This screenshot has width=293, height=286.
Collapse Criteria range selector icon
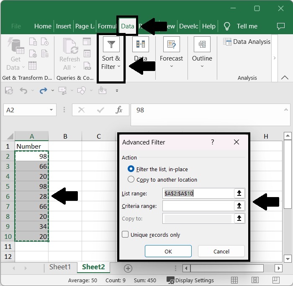(x=239, y=206)
